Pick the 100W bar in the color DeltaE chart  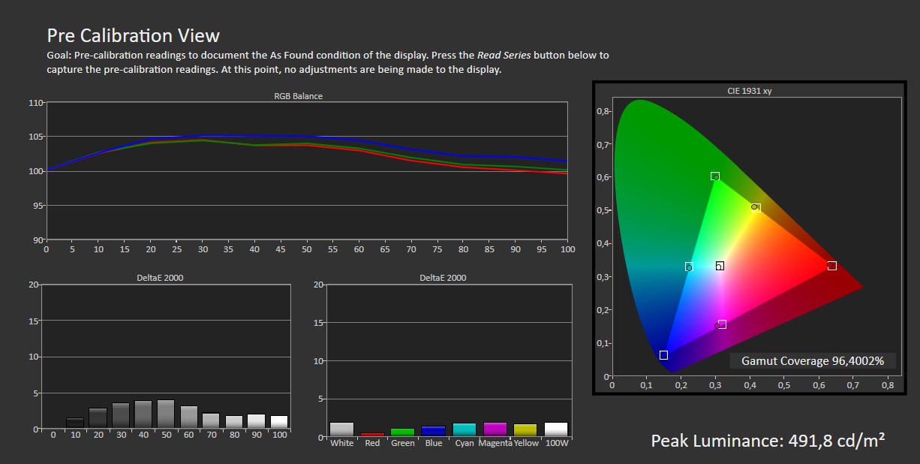pos(556,429)
